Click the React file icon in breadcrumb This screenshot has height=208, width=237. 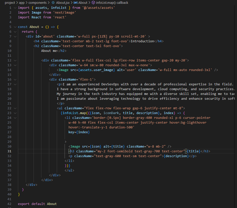pyautogui.click(x=53, y=3)
